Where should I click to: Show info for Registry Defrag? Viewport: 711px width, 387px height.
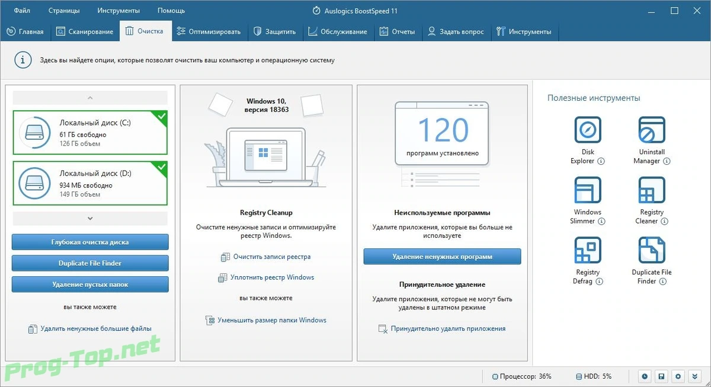[600, 282]
